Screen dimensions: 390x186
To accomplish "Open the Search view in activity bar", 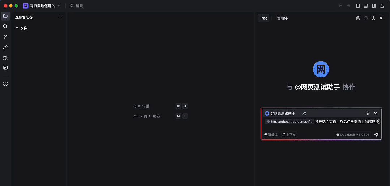I will [x=5, y=26].
